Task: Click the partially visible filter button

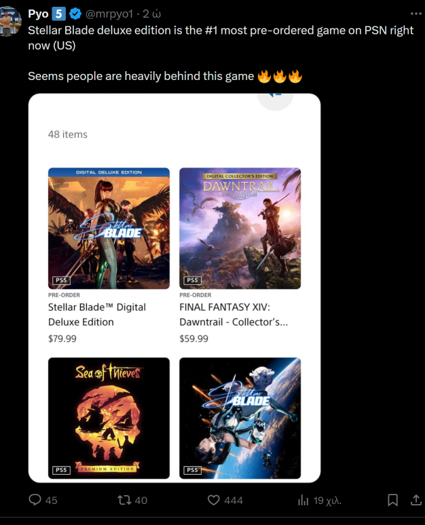Action: pyautogui.click(x=275, y=100)
